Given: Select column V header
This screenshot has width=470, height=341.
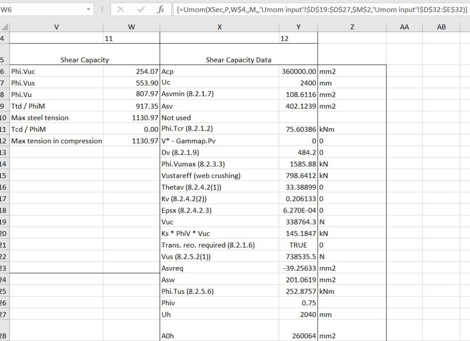Looking at the screenshot, I should 56,27.
